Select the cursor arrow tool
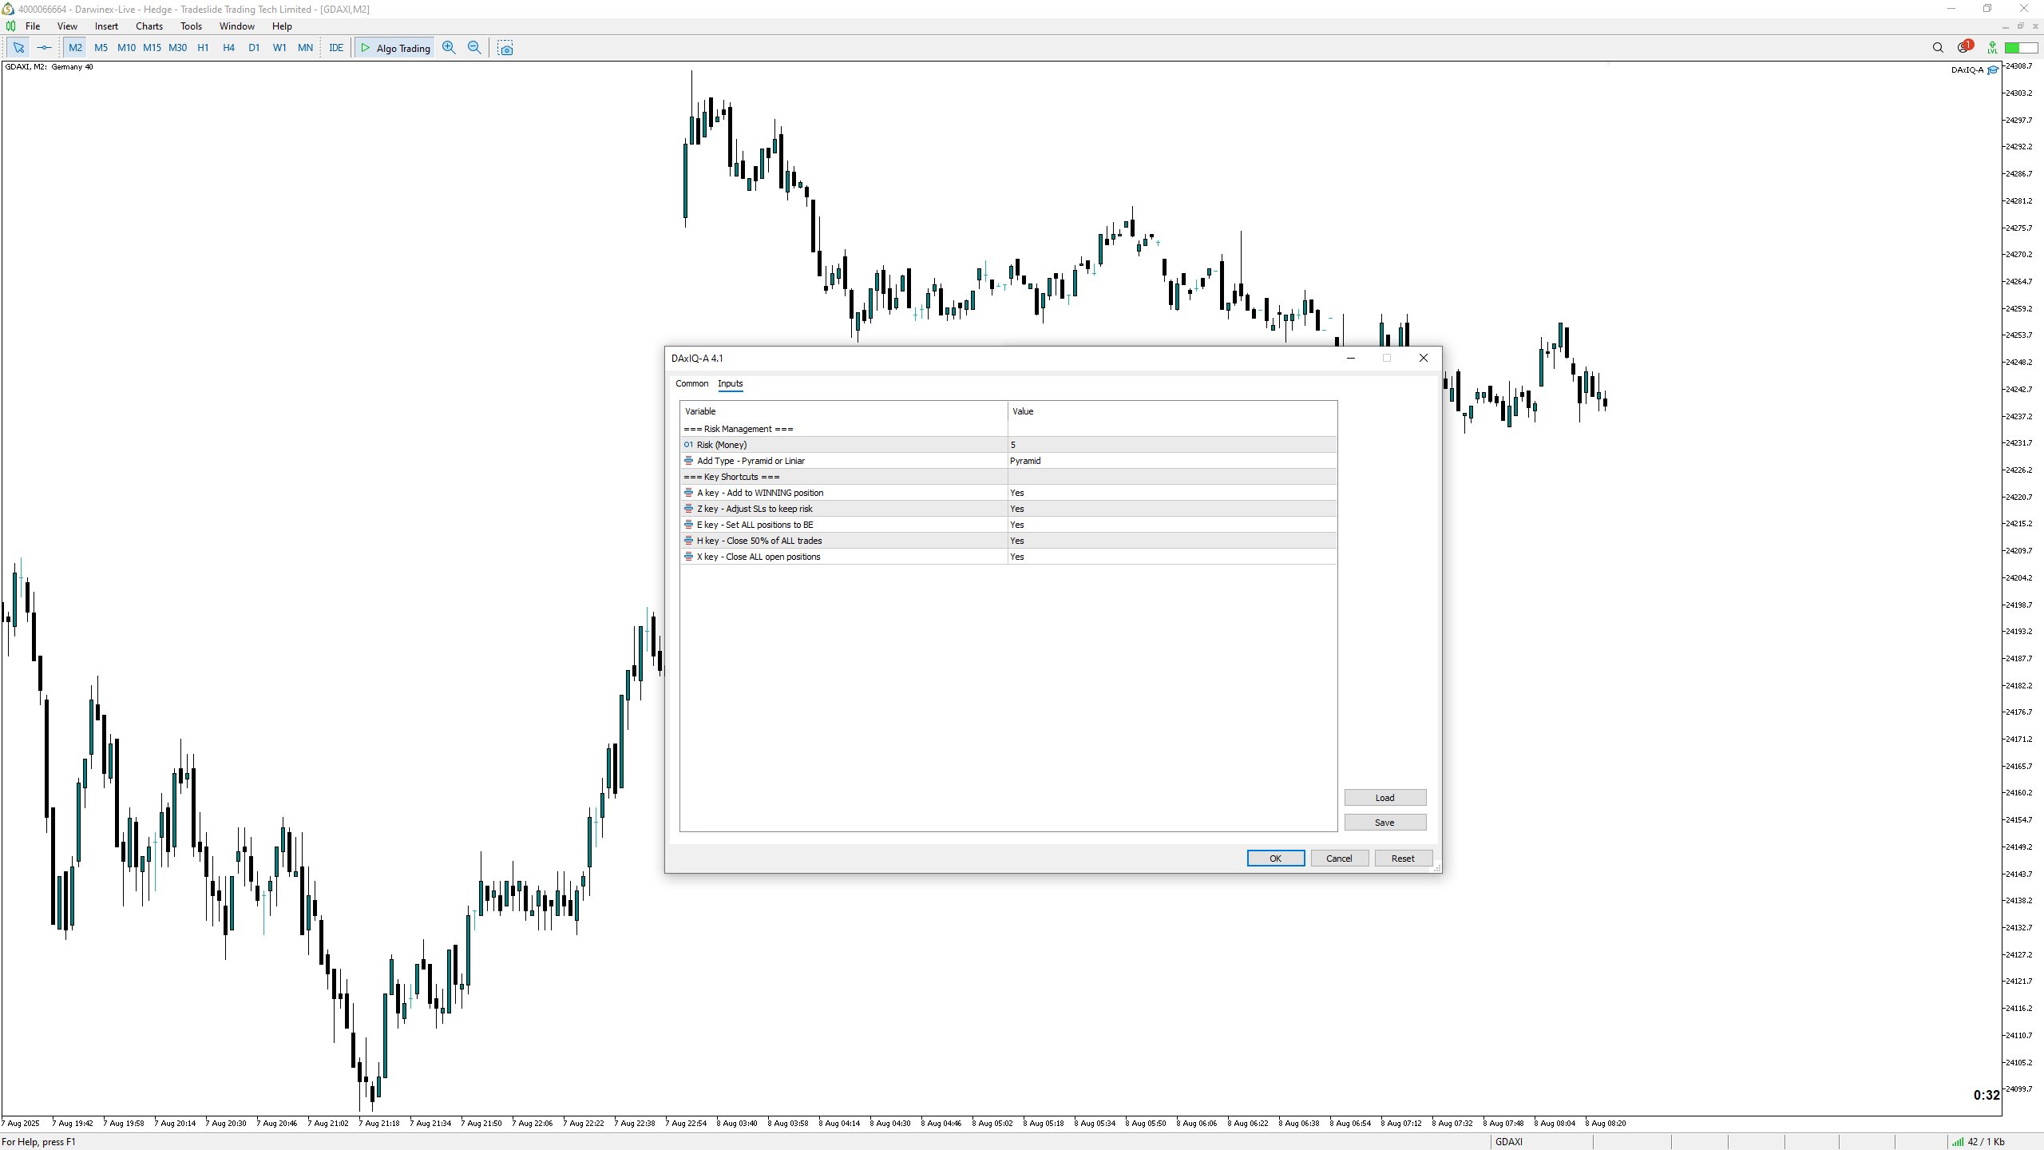Viewport: 2044px width, 1150px height. click(x=18, y=48)
